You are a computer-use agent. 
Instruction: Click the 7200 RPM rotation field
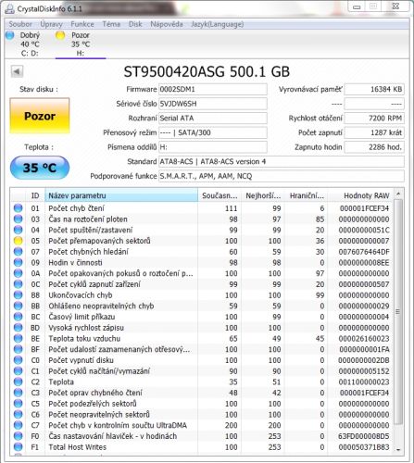click(374, 119)
